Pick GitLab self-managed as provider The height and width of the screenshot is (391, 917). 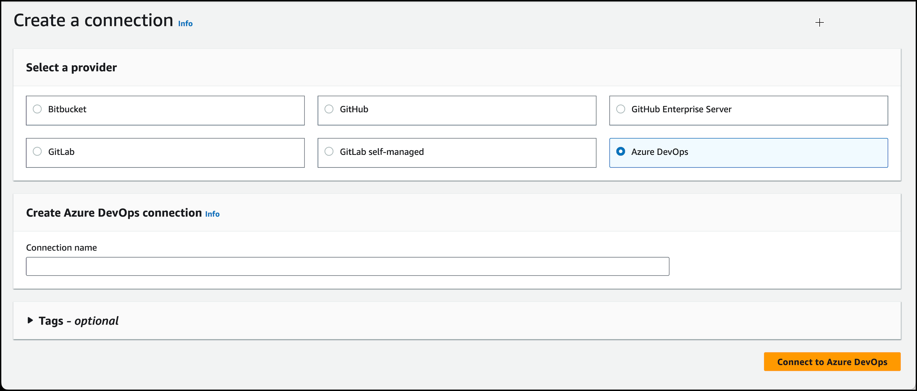click(x=328, y=152)
